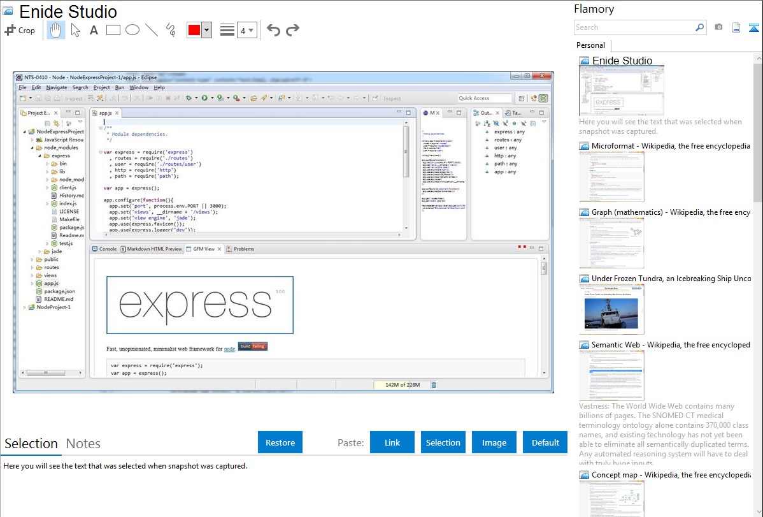
Task: Select the straight line tool
Action: [x=152, y=30]
